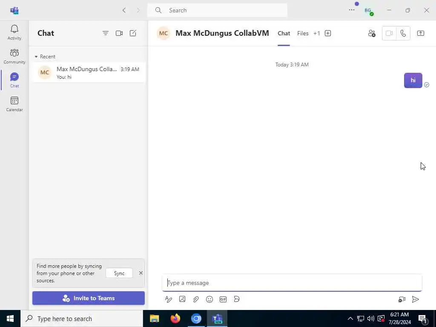Open the chat filter icon

106,33
